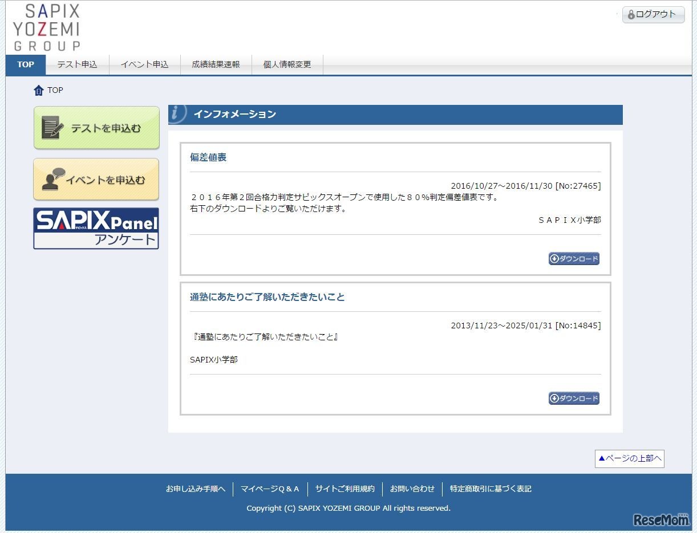The image size is (697, 533).
Task: Open the イベント申込 tab
Action: click(x=145, y=64)
